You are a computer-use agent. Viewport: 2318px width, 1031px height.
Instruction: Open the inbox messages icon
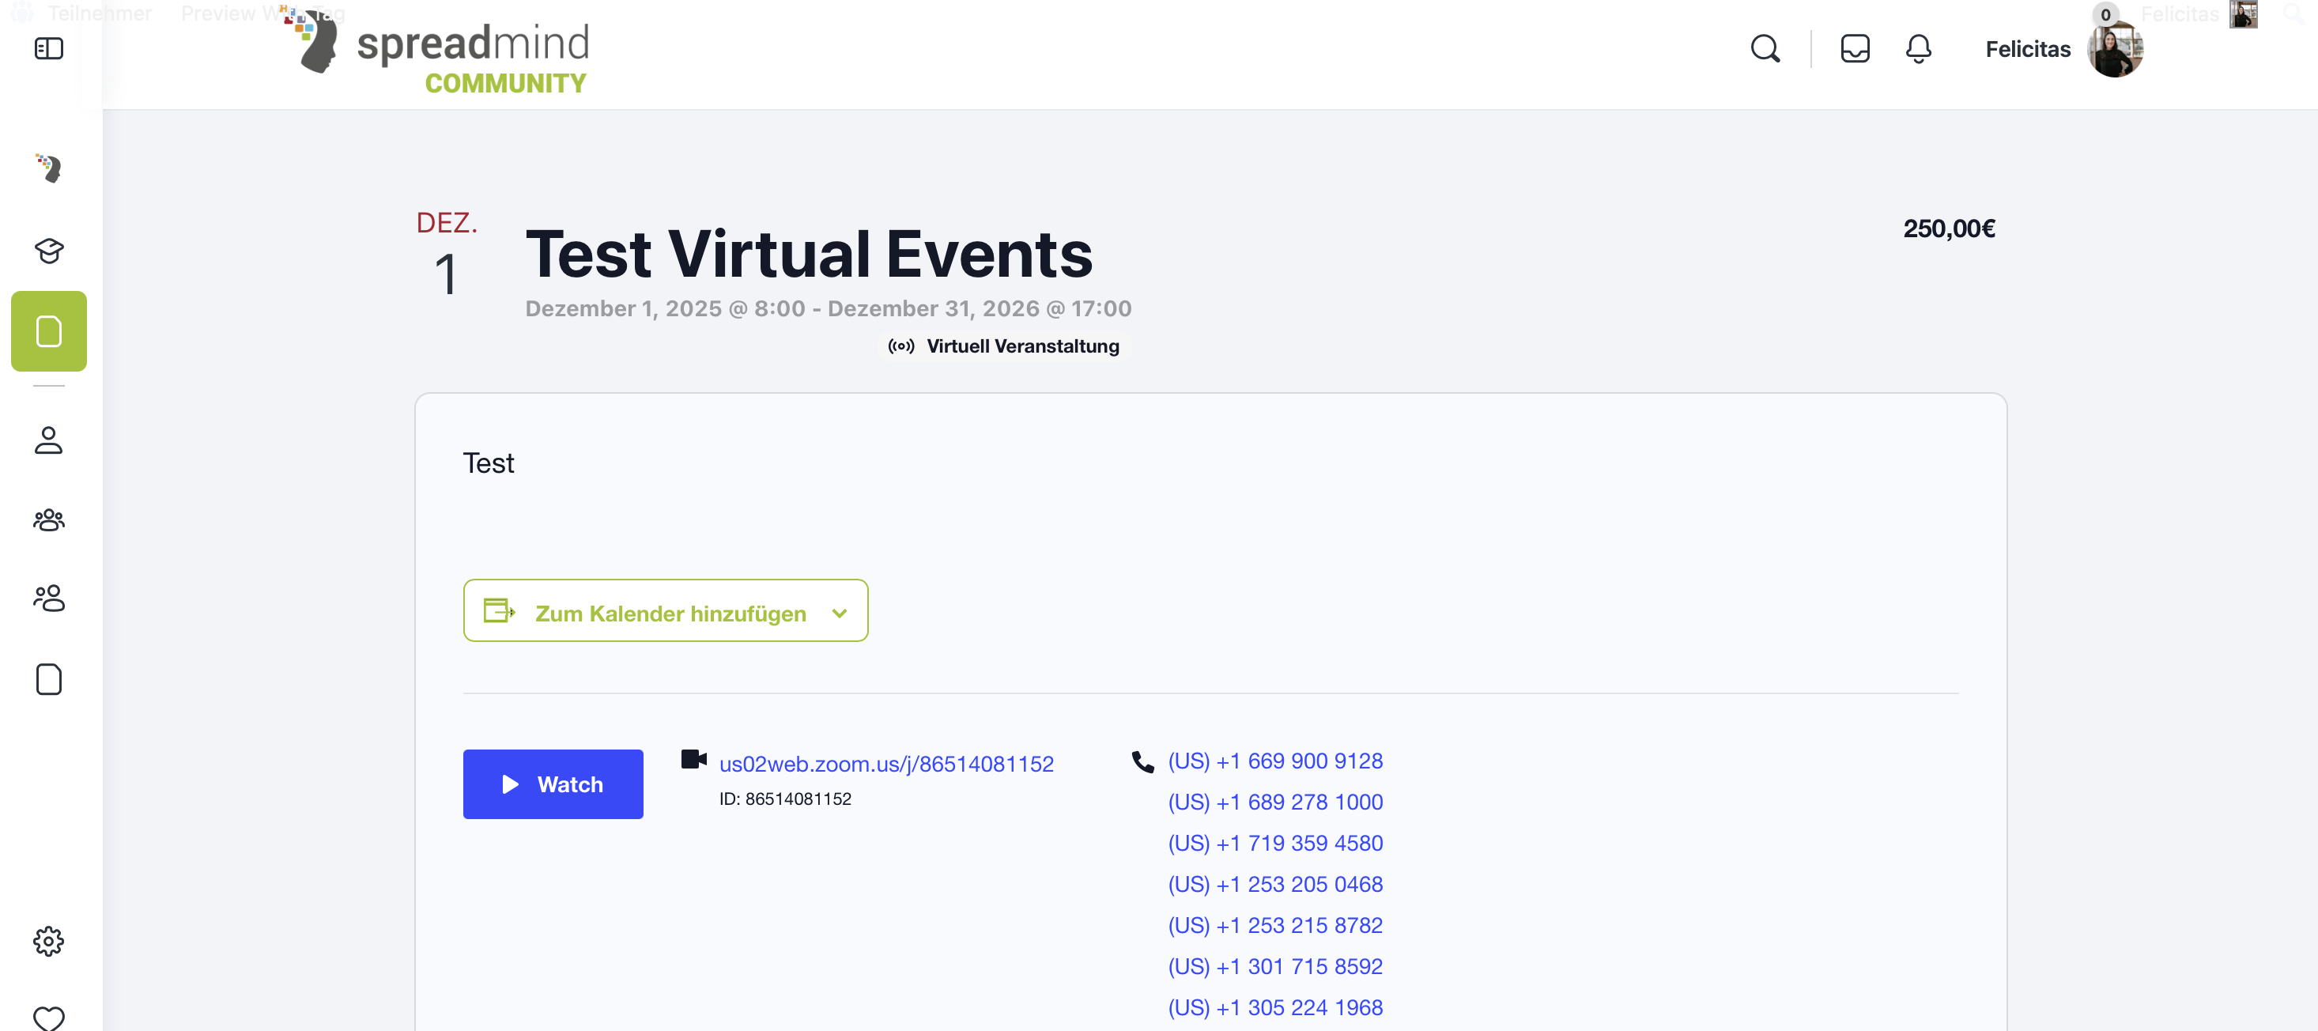pos(1855,48)
